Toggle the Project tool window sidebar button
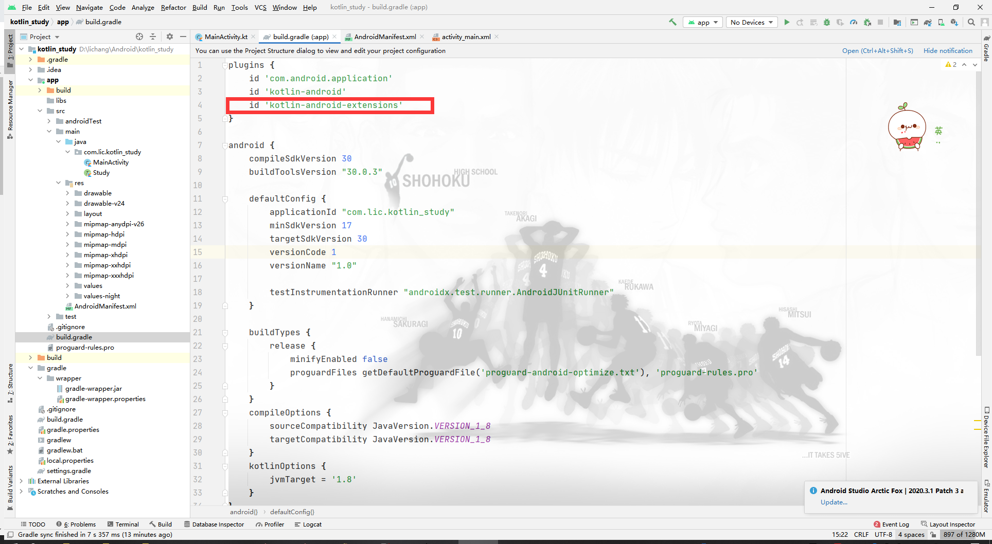 pos(10,50)
